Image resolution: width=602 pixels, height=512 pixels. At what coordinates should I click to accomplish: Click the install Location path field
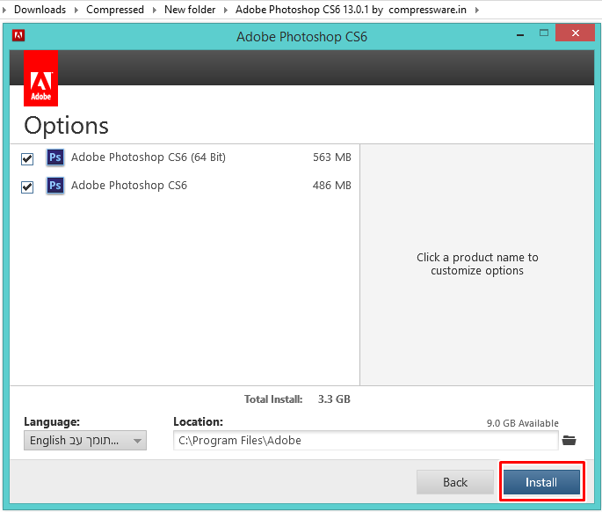coord(366,440)
